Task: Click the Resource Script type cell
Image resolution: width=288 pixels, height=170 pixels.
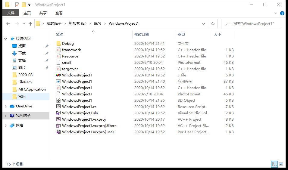Action: (x=191, y=107)
